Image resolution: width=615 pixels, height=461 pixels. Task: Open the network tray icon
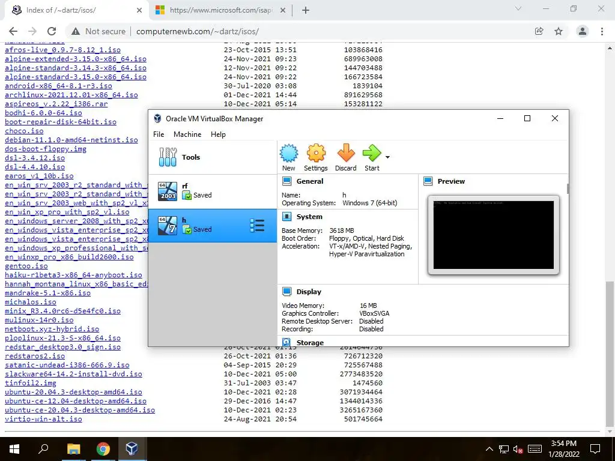(x=504, y=449)
